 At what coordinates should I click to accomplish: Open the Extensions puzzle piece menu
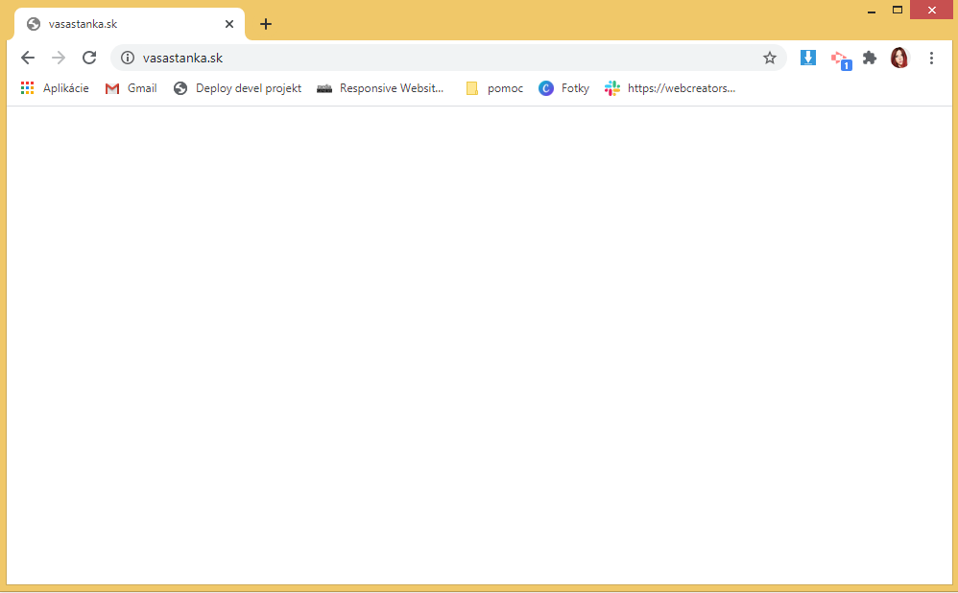click(870, 58)
